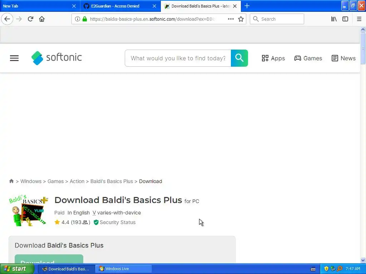
Task: Close the New Tab tab
Action: [74, 6]
